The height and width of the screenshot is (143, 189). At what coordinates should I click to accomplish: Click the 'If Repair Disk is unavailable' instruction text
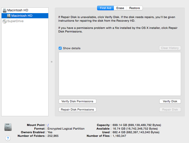coord(117,19)
